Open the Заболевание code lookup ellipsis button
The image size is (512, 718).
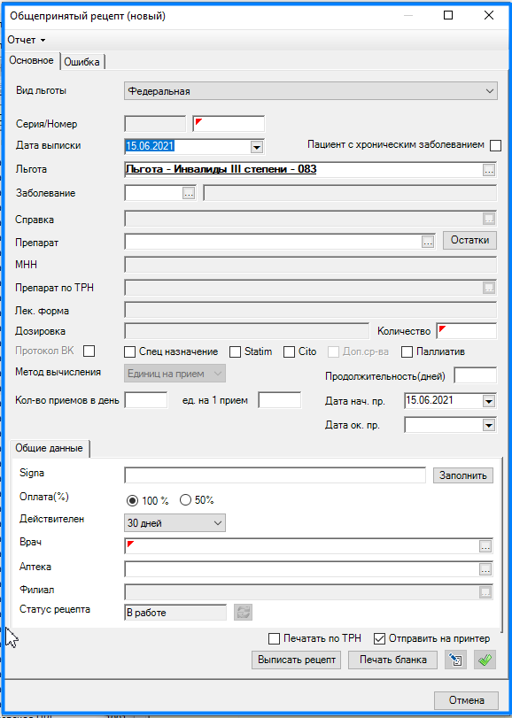pos(188,194)
